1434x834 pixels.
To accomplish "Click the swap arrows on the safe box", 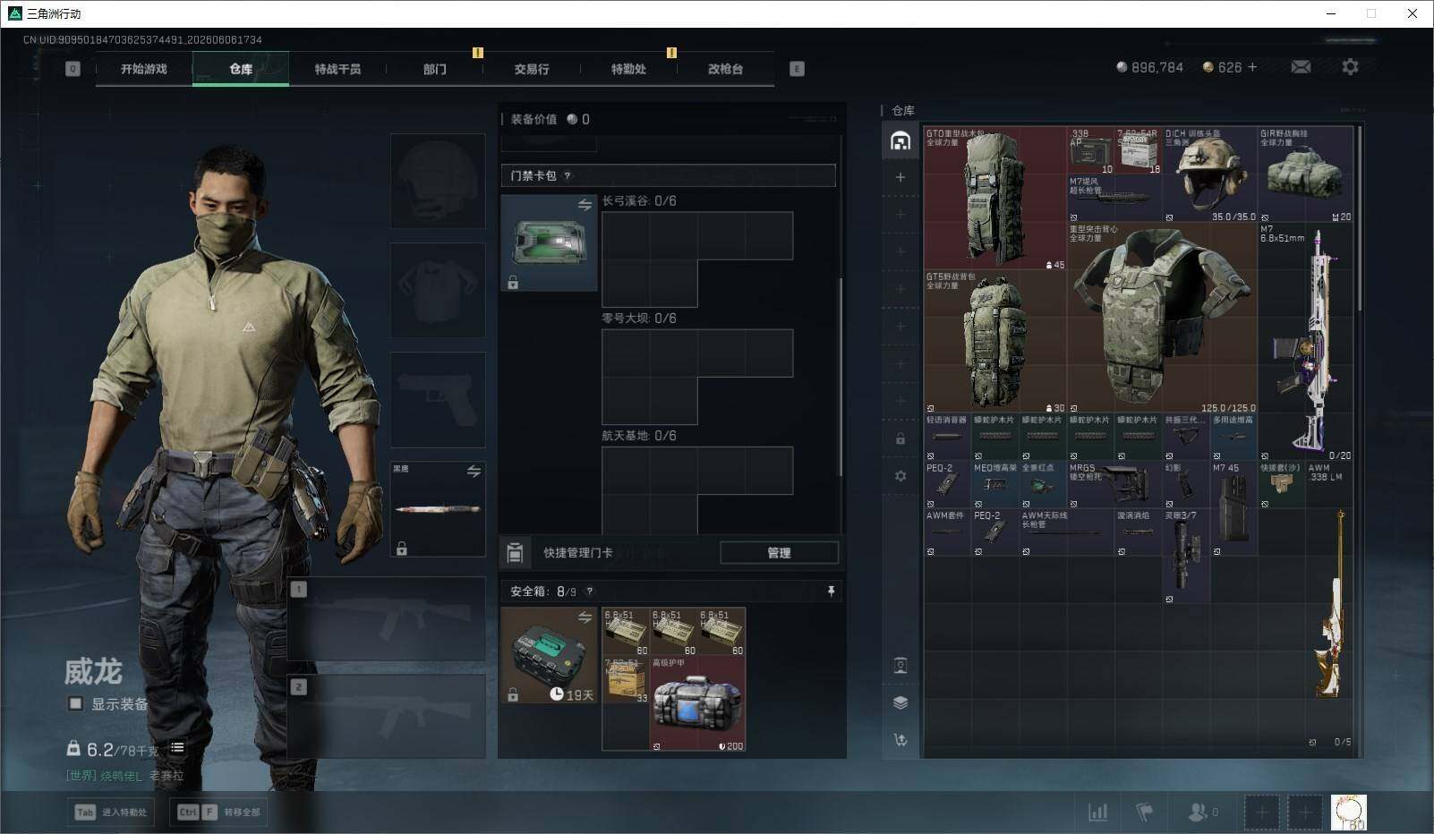I will tap(585, 617).
